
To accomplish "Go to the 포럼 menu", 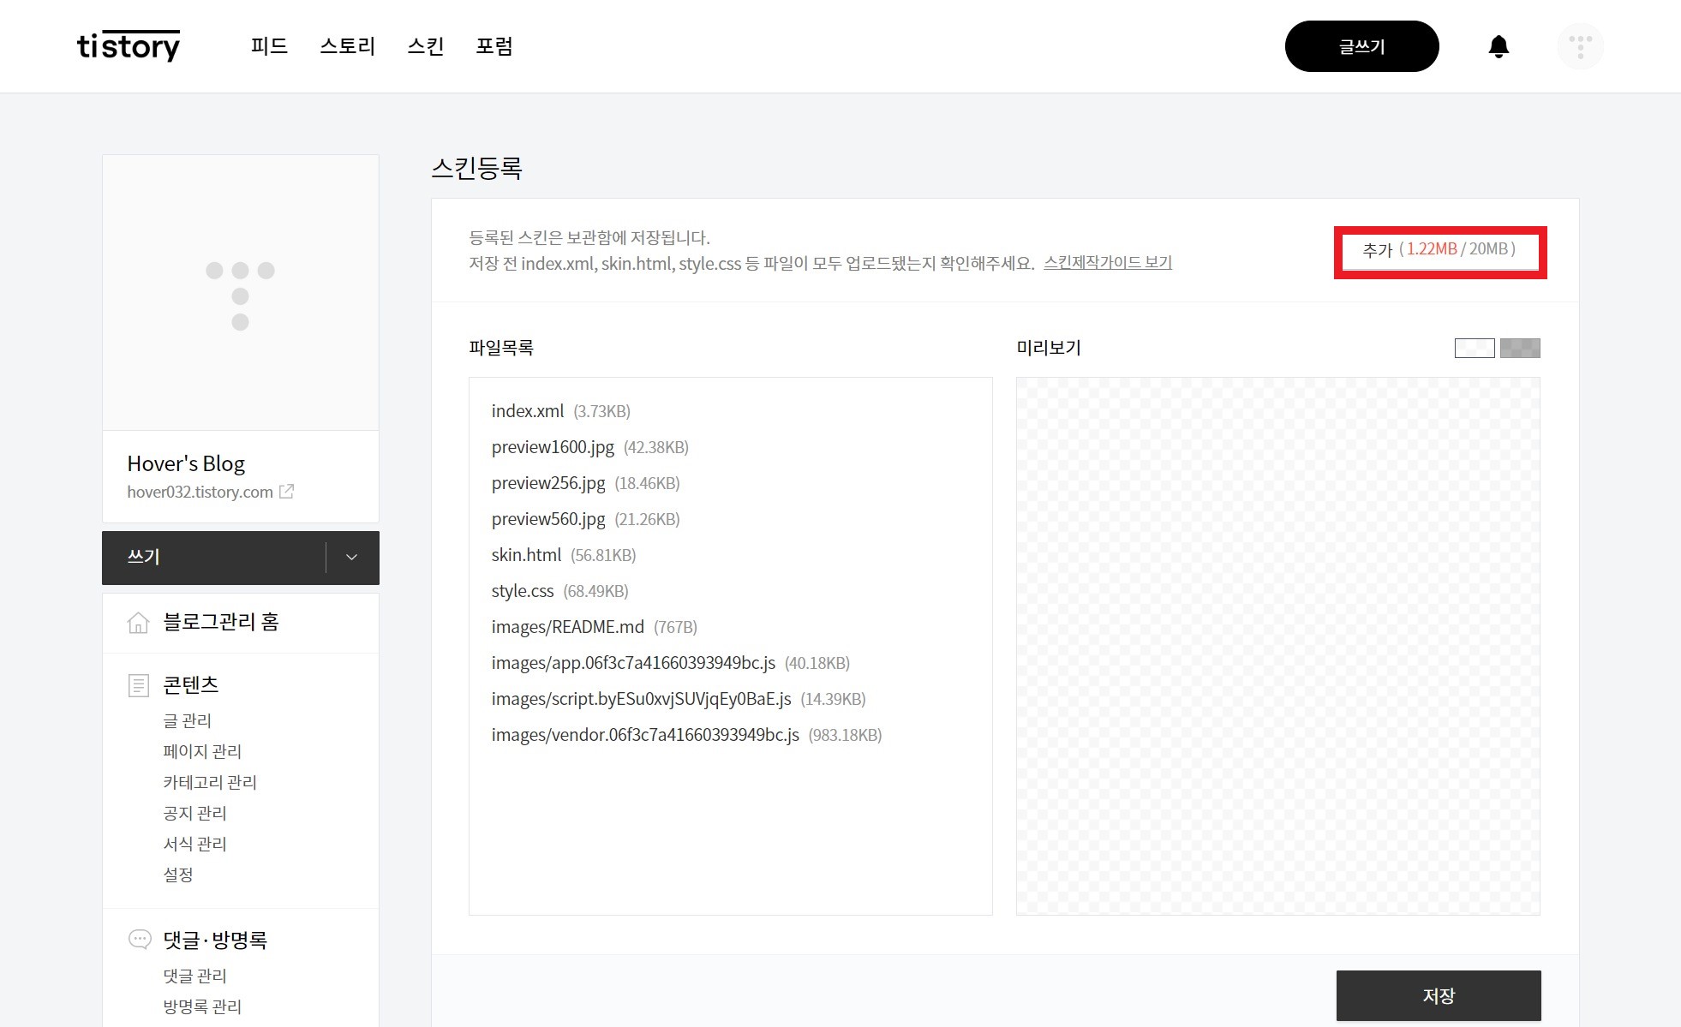I will tap(494, 46).
